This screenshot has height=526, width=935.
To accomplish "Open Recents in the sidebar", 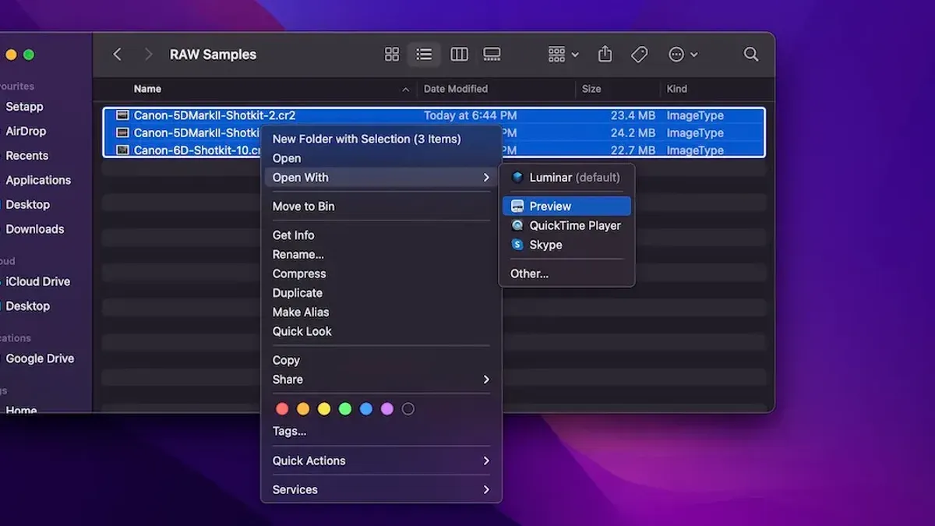I will pyautogui.click(x=26, y=155).
